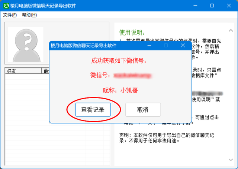This screenshot has height=169, width=238.
Task: Click the green app icon in the main title bar
Action: coord(6,6)
